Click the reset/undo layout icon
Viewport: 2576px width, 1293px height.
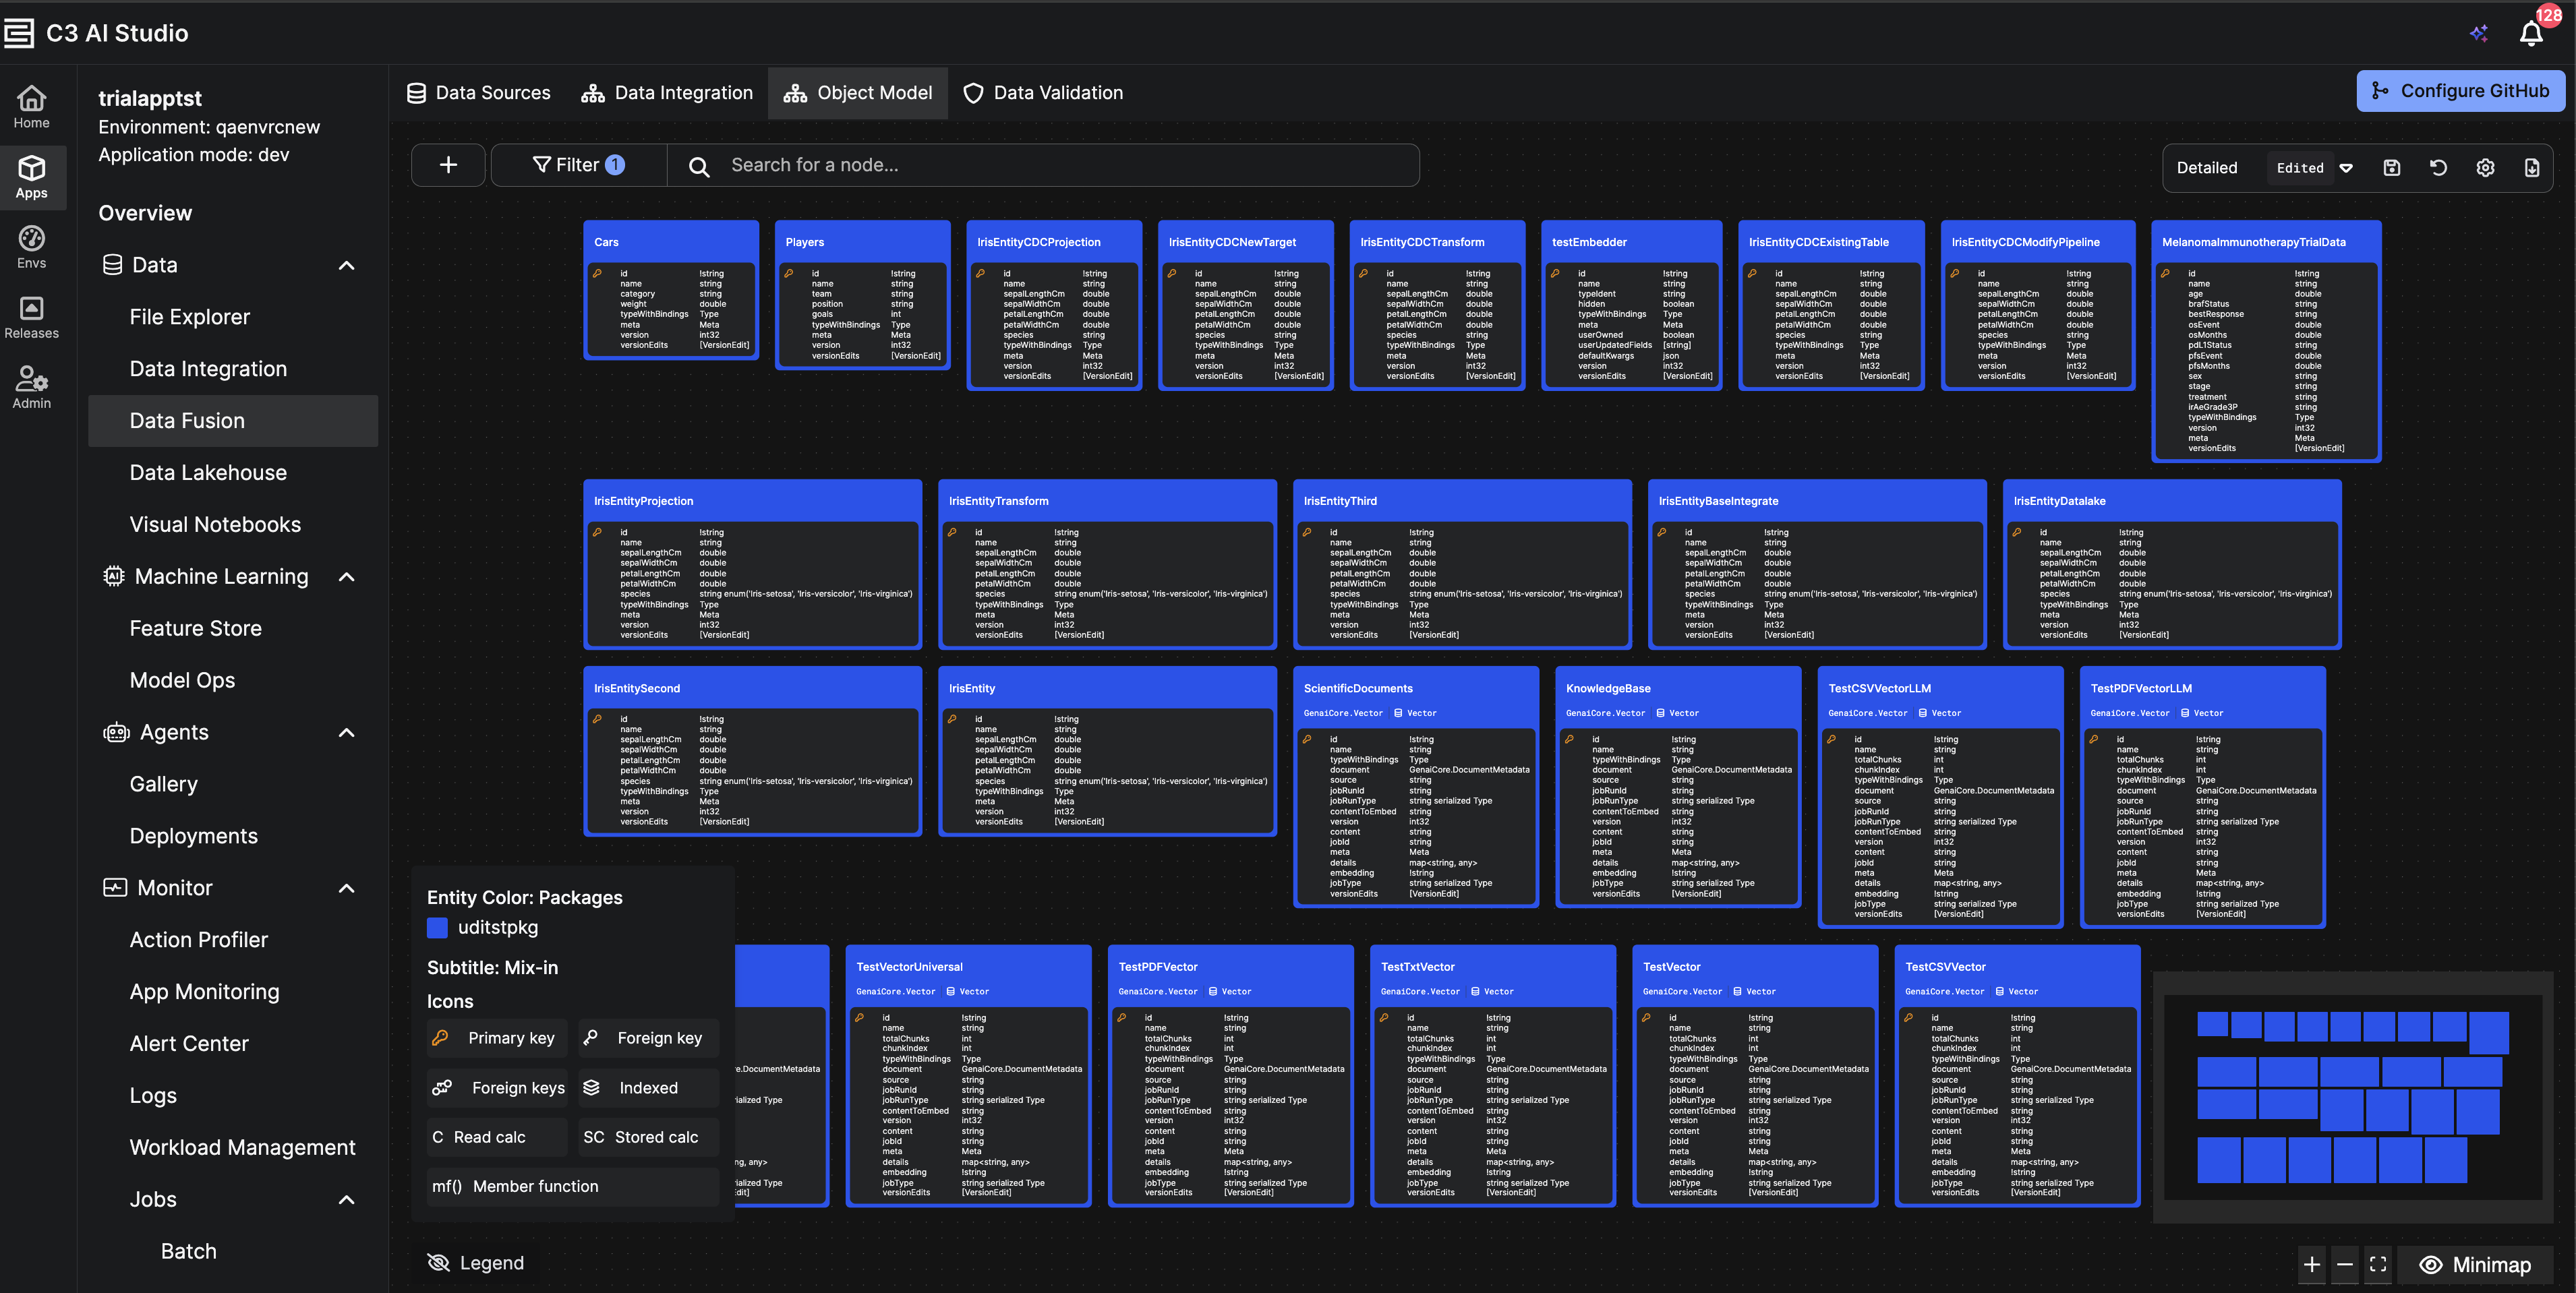point(2438,168)
